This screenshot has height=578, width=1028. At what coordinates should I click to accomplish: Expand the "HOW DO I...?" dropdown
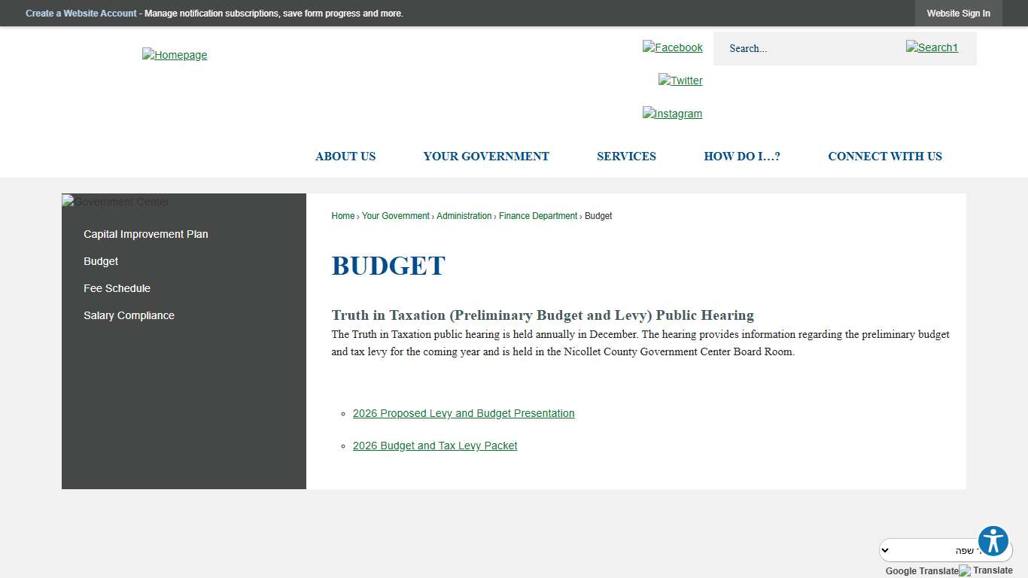click(x=742, y=157)
